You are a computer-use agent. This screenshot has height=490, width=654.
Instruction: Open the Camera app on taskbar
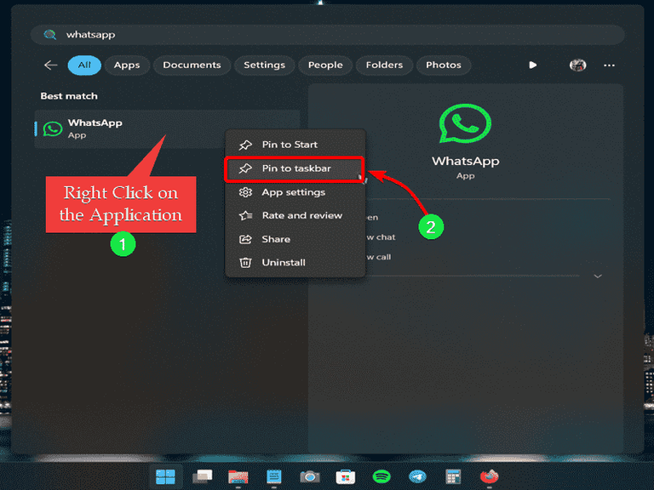click(310, 476)
